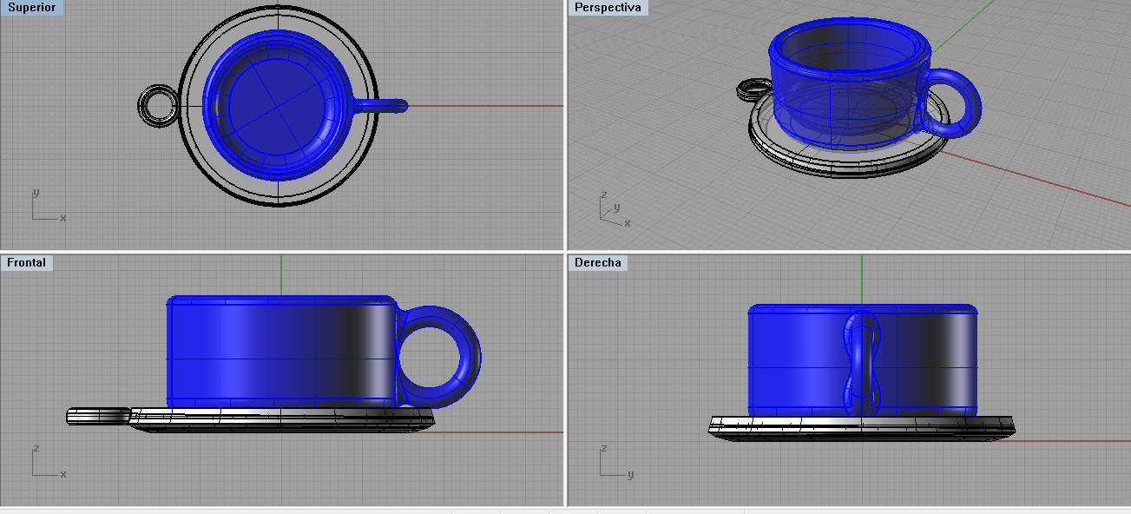The height and width of the screenshot is (514, 1131).
Task: Select saucer tab handle in Frontal view
Action: point(97,417)
